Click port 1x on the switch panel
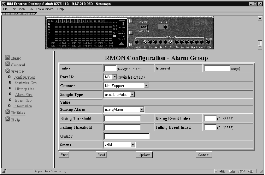The image size is (265, 175). tap(145, 42)
